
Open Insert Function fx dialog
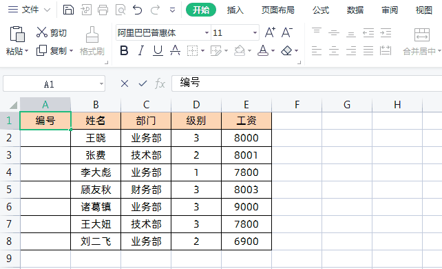point(160,83)
